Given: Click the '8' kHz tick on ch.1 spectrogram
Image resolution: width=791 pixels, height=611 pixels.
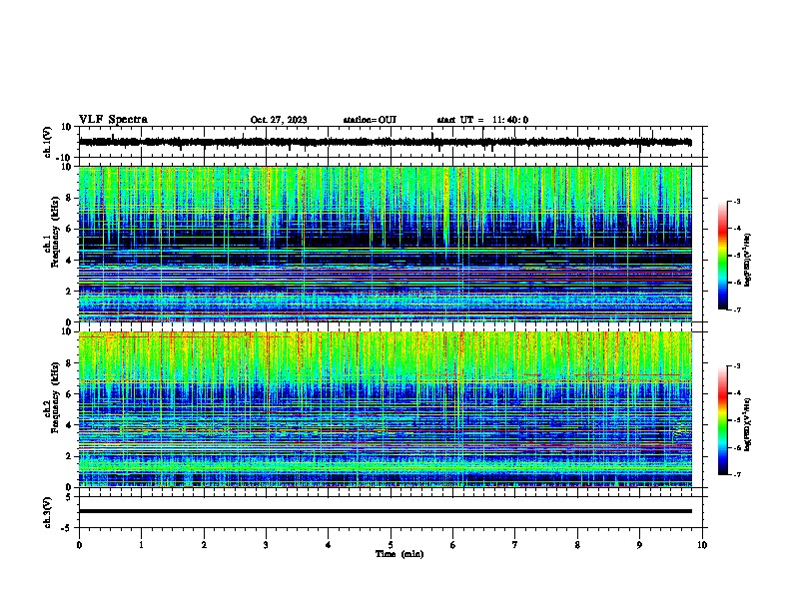Looking at the screenshot, I should (x=69, y=198).
